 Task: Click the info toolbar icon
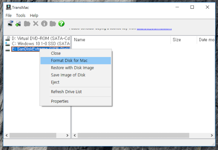[x=44, y=24]
